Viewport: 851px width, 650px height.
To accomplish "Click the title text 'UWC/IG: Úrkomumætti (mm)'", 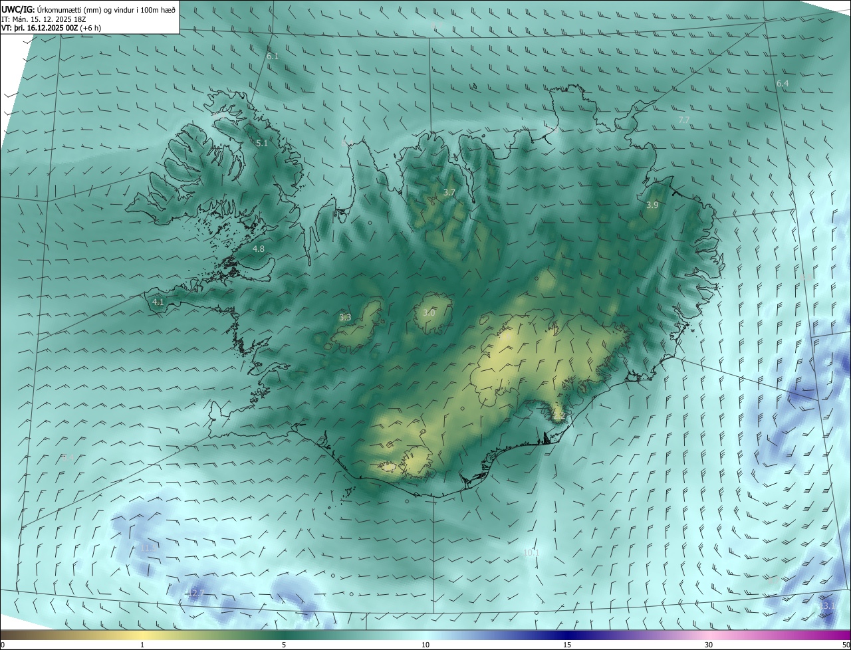I will tap(53, 9).
